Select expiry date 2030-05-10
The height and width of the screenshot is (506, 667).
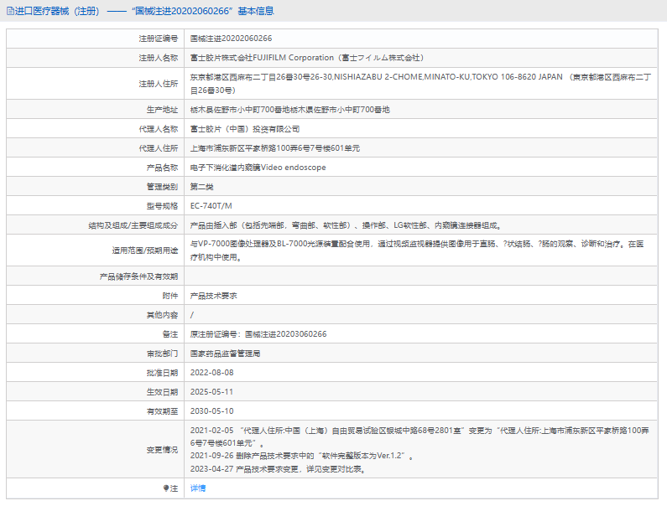click(x=211, y=411)
